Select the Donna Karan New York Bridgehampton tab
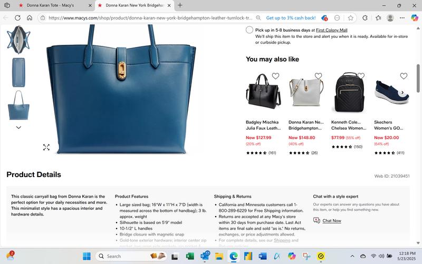Viewport: 422px width, 264px height. (135, 5)
